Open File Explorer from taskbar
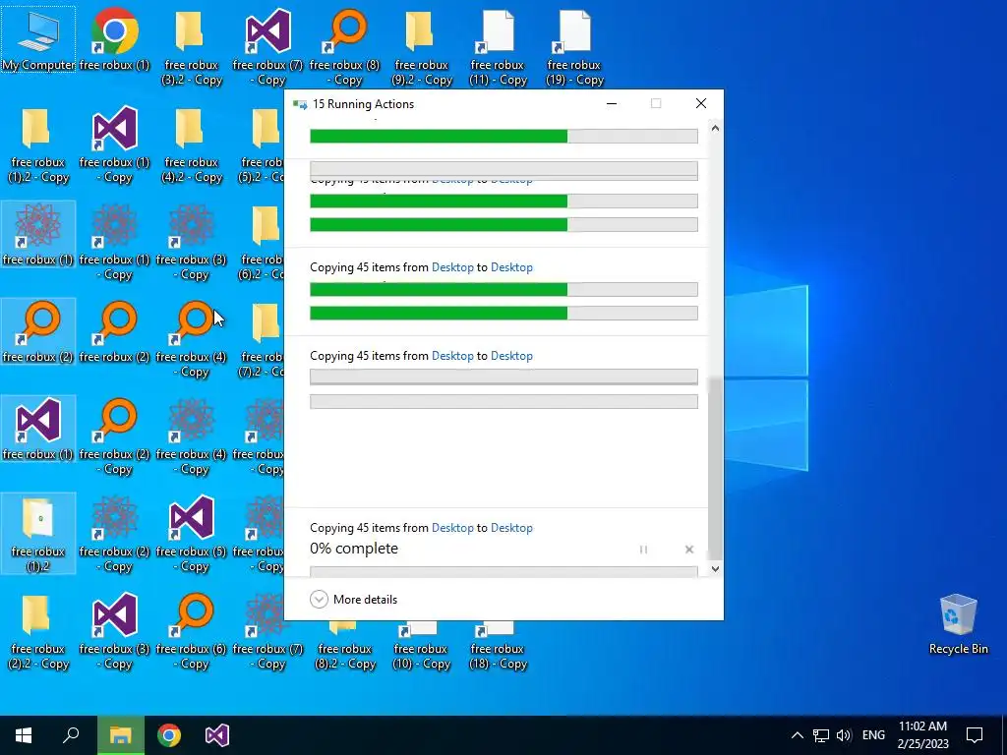This screenshot has height=755, width=1007. click(120, 735)
